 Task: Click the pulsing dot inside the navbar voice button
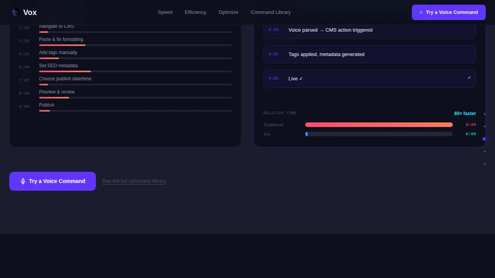[x=422, y=12]
